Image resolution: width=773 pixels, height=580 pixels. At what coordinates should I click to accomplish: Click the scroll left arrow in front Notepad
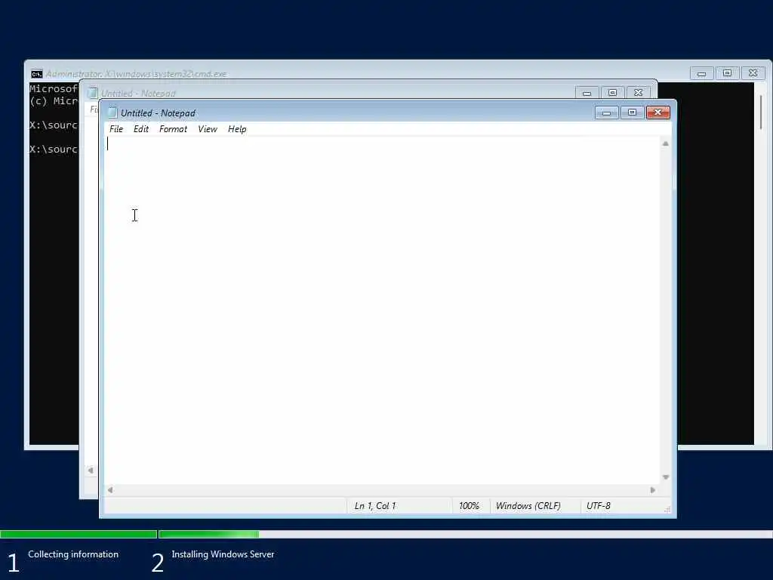point(110,489)
